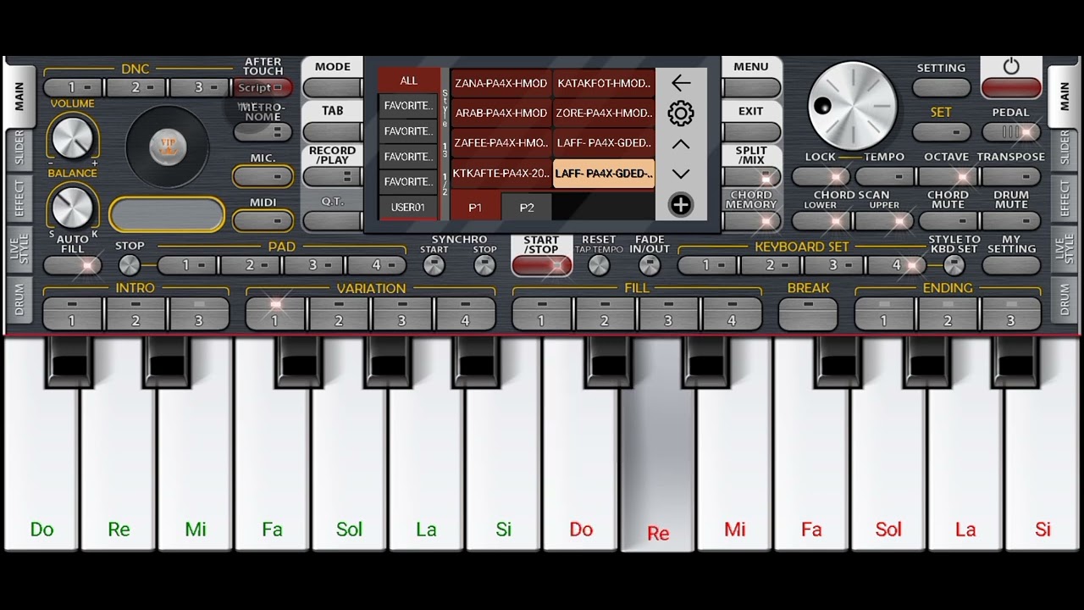This screenshot has height=610, width=1084.
Task: Adjust the Volume knob
Action: click(x=72, y=136)
